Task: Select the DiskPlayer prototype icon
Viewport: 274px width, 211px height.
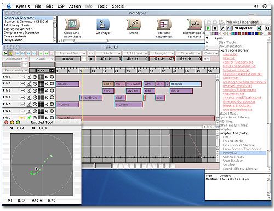Action: 103,25
